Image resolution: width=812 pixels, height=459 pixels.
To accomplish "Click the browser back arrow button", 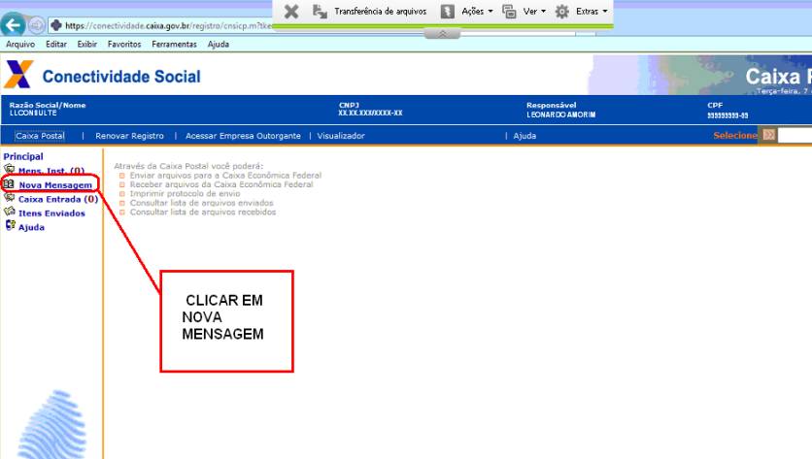I will tap(13, 25).
